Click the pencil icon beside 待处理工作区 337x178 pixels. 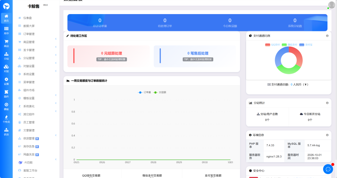point(67,36)
